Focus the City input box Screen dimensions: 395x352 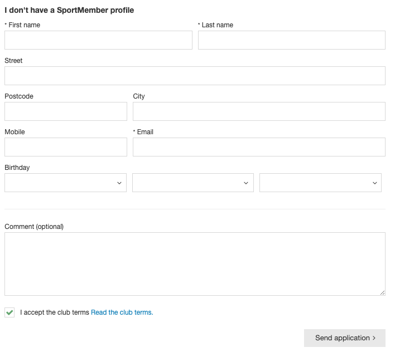click(x=259, y=111)
